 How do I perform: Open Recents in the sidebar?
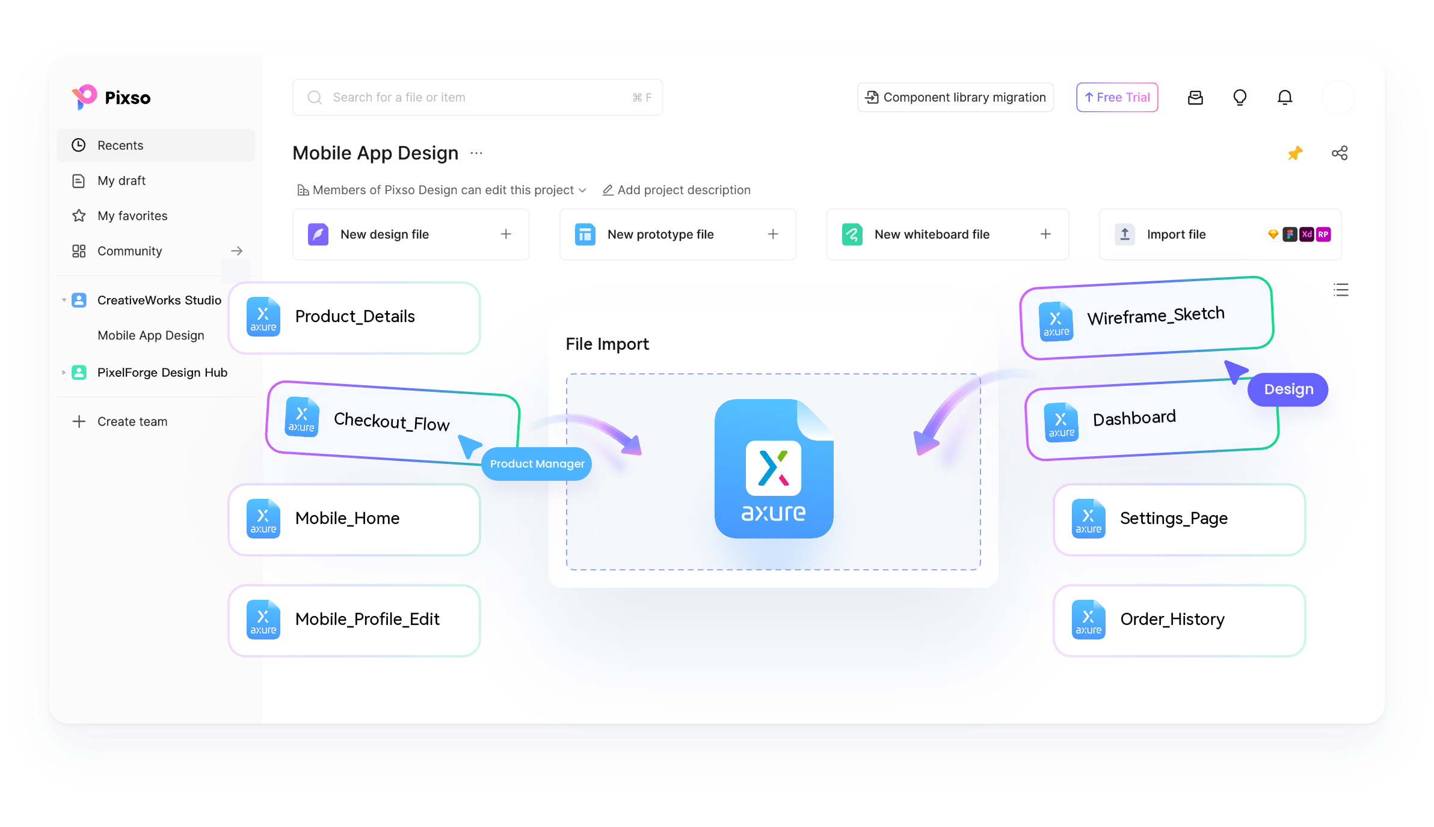156,145
